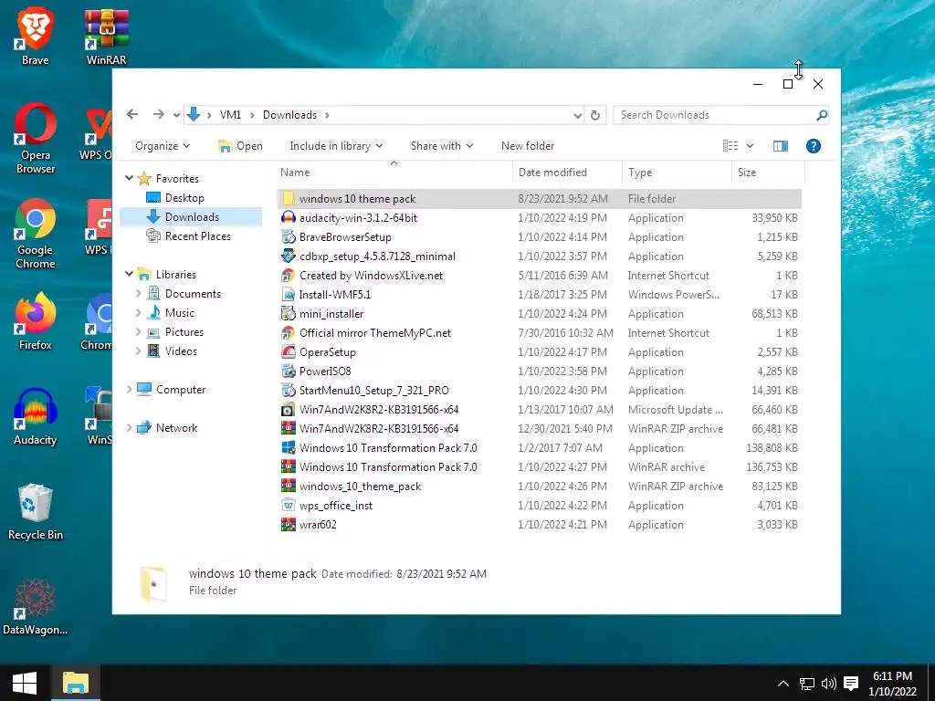This screenshot has height=701, width=935.
Task: Click the taskbar clock and date
Action: click(893, 684)
